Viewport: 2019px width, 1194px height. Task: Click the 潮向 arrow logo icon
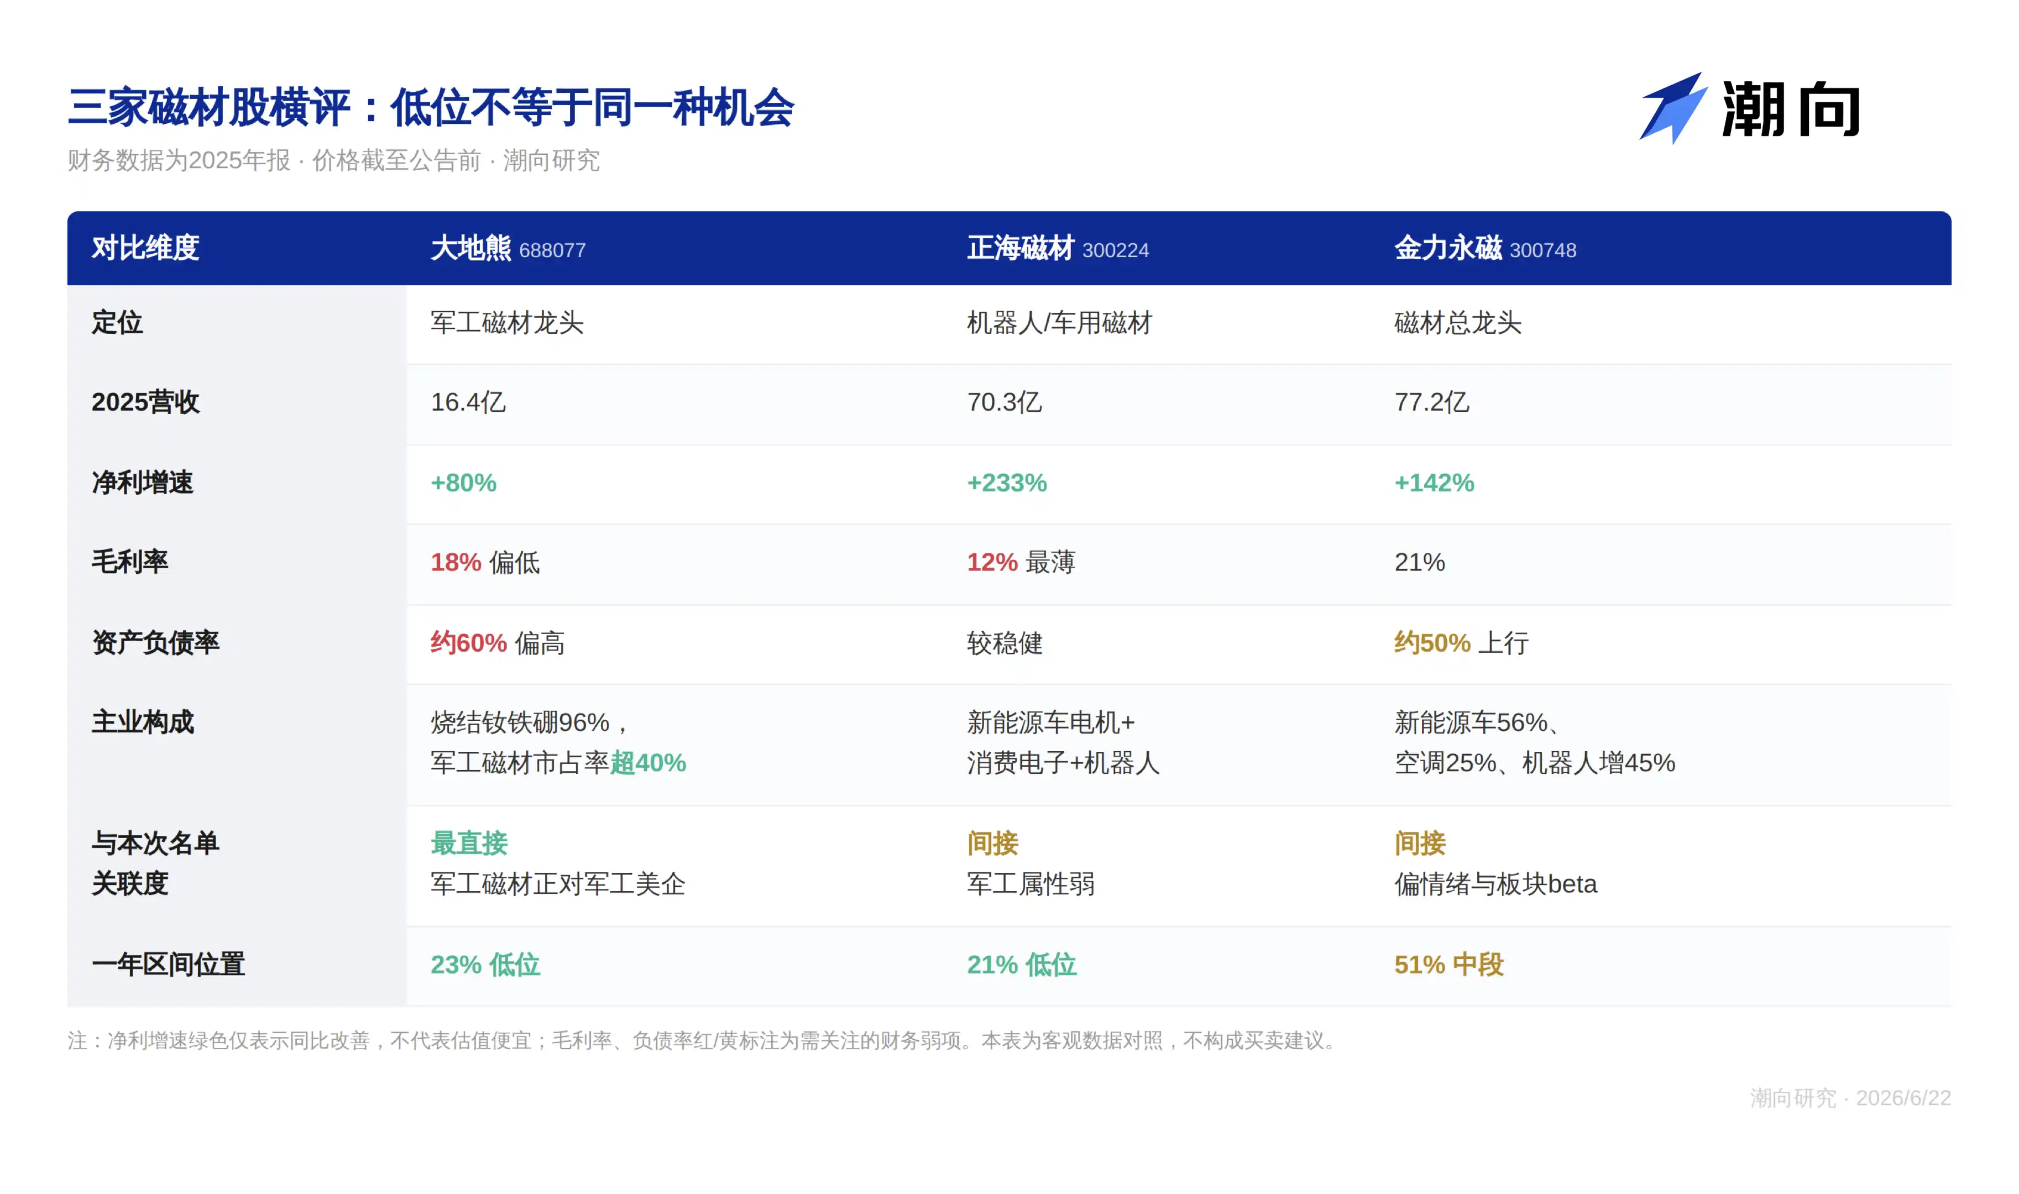[x=1673, y=108]
